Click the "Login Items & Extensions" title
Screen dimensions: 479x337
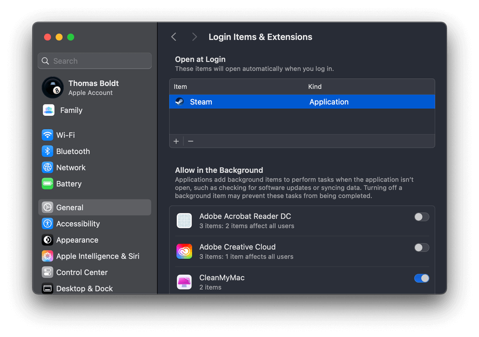(x=260, y=37)
